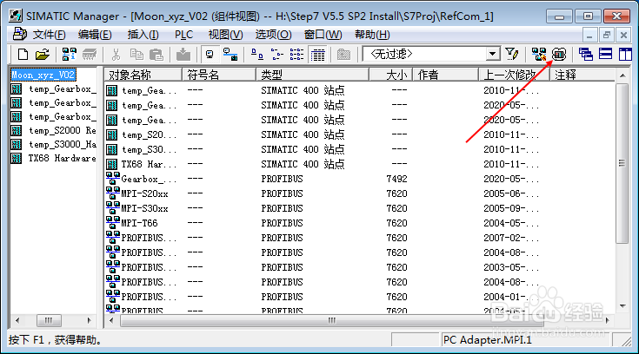Open the 编辑(E) menu
The width and height of the screenshot is (639, 354).
[x=95, y=35]
